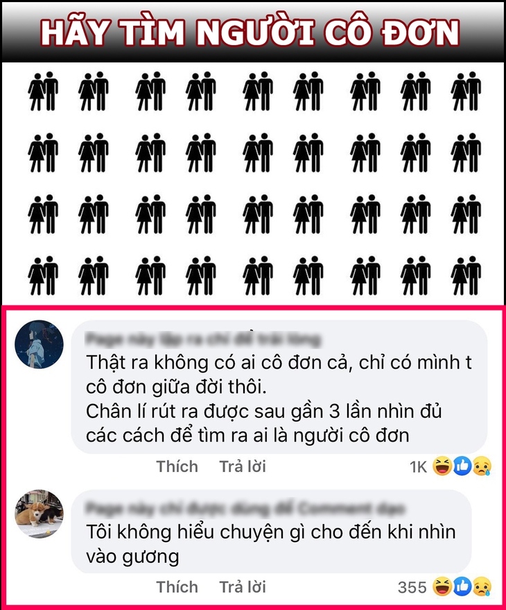Click the HÃY TÌM NGƯỜI CÔ ĐƠN title

coord(251,32)
